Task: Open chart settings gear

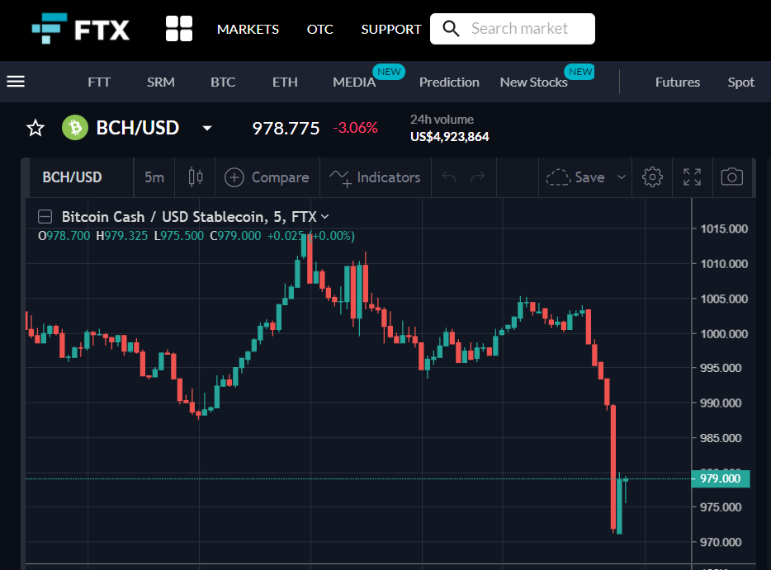Action: pos(652,177)
